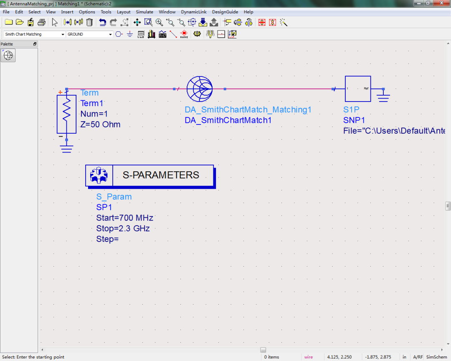Select the DA_SmithChartMatch component symbol
This screenshot has width=451, height=361.
200,89
